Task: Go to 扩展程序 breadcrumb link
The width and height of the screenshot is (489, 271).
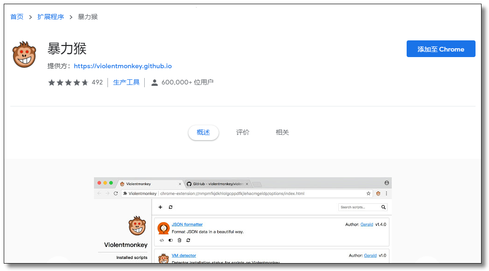Action: tap(51, 17)
